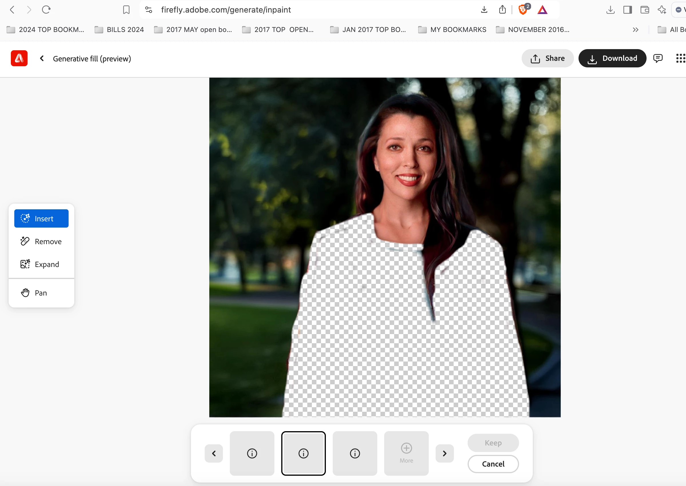This screenshot has height=486, width=686.
Task: Click the Download button
Action: (612, 58)
